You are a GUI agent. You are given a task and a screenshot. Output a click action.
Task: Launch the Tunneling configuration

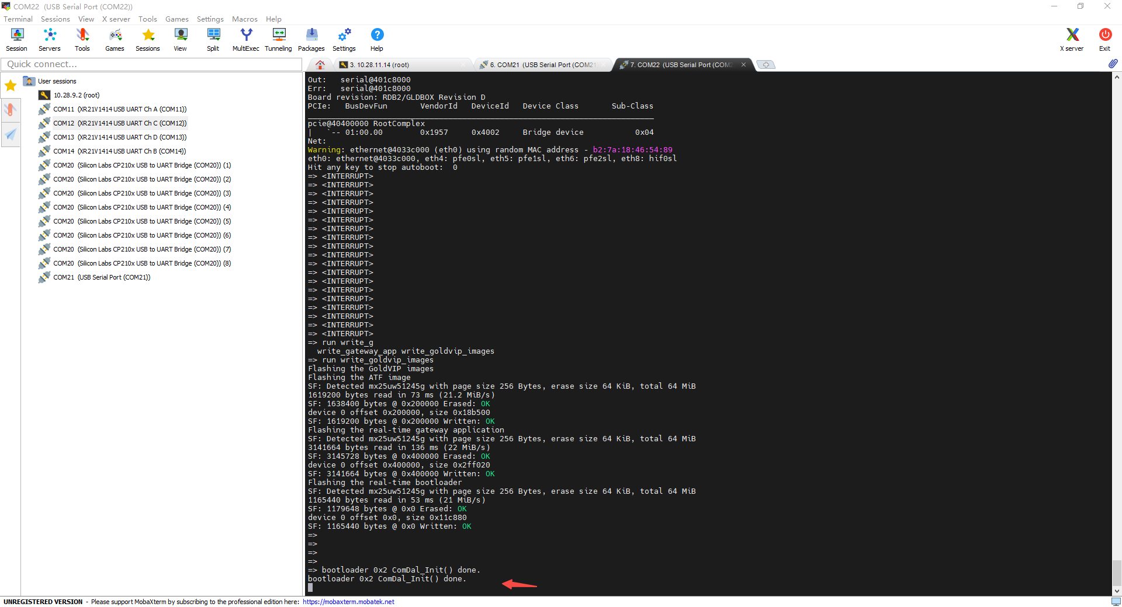coord(278,39)
